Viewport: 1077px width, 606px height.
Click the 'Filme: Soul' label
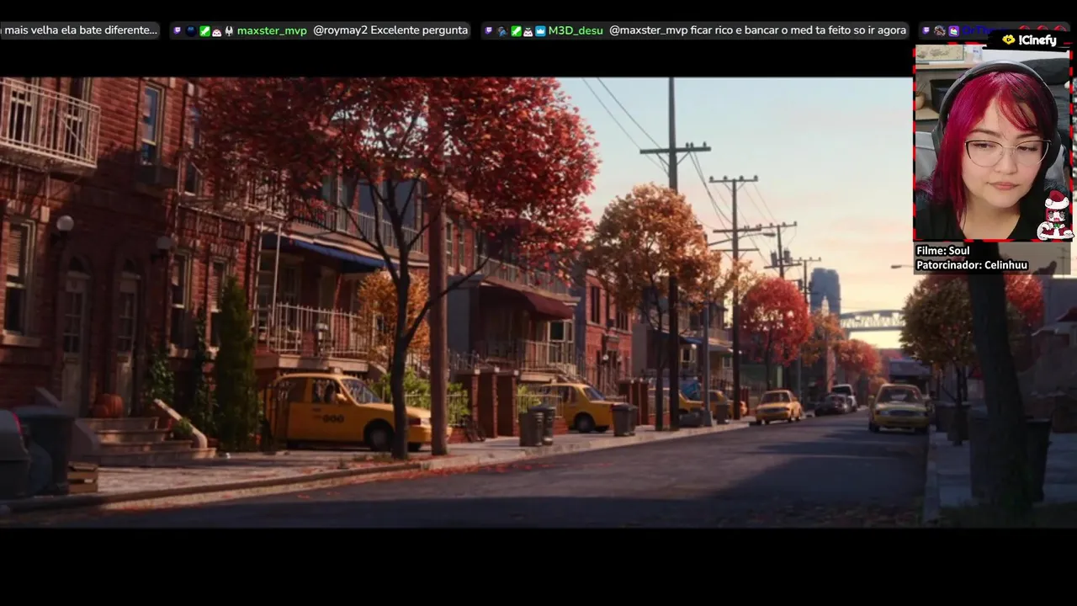coord(942,251)
